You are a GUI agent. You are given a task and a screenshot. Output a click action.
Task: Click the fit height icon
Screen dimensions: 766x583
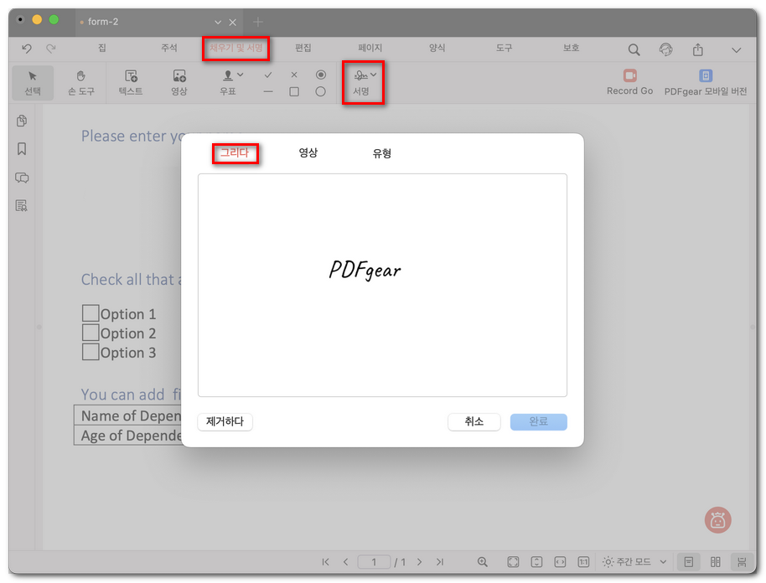point(536,562)
